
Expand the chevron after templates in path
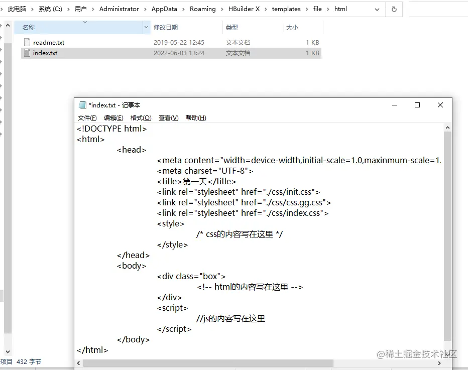(x=307, y=9)
